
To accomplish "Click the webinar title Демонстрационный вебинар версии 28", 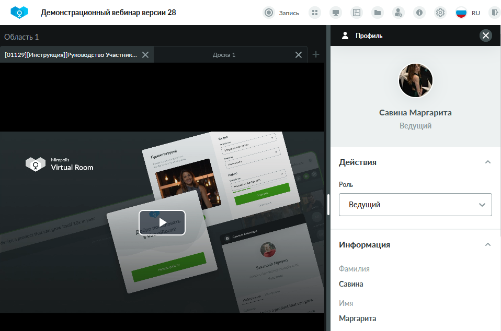I will 108,13.
